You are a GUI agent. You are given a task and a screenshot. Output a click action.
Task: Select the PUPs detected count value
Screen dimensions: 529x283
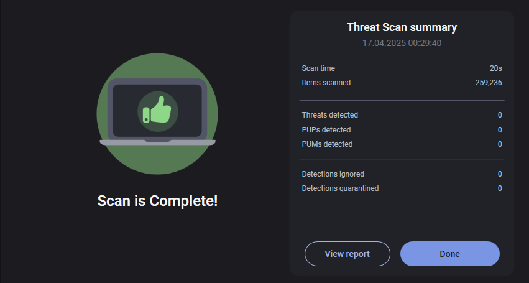click(499, 130)
